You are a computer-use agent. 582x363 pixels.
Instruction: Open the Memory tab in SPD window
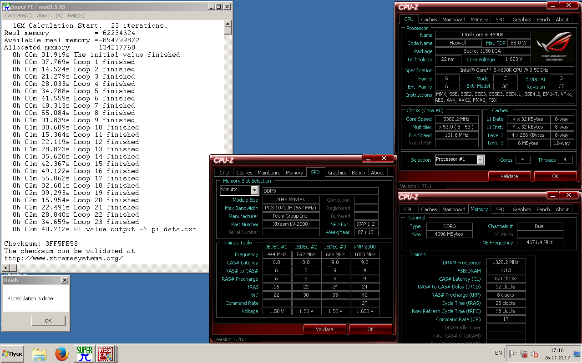pos(294,173)
